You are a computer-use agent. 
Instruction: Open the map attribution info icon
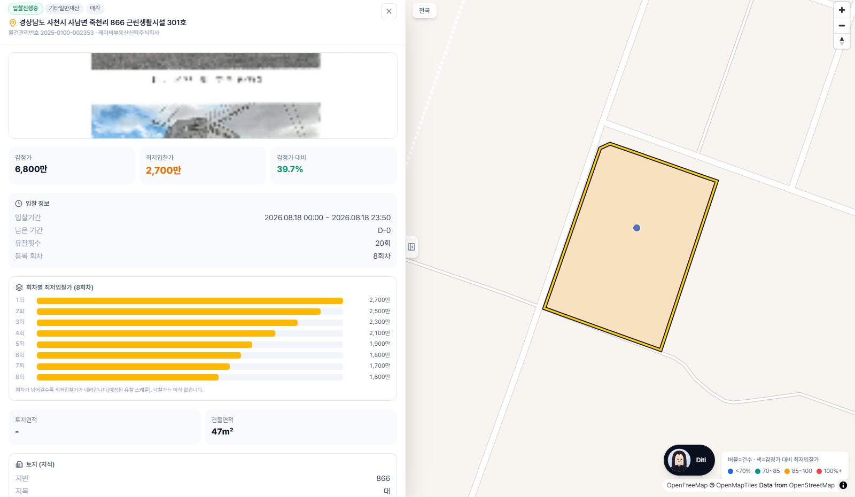click(x=843, y=485)
